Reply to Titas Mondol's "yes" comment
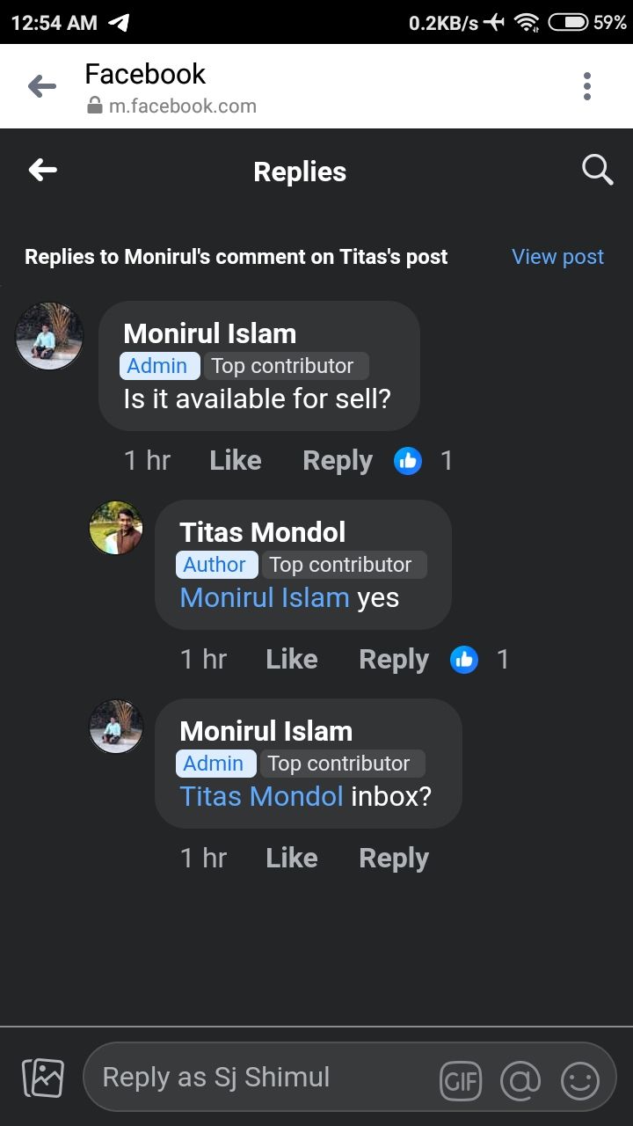Image resolution: width=633 pixels, height=1126 pixels. point(393,659)
